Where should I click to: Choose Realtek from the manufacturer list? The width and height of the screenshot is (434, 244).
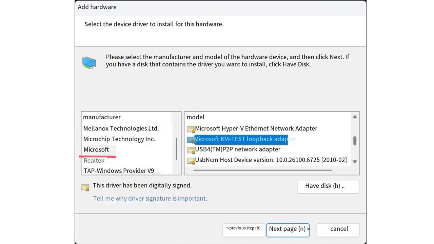(94, 160)
